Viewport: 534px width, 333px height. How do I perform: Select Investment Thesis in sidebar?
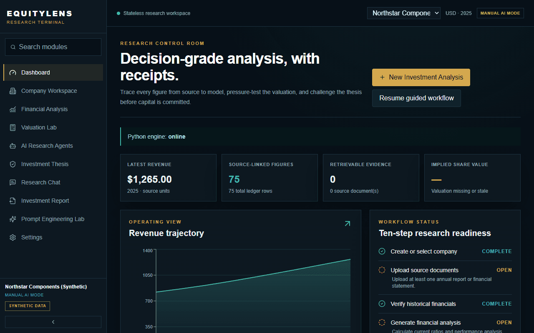click(x=53, y=164)
